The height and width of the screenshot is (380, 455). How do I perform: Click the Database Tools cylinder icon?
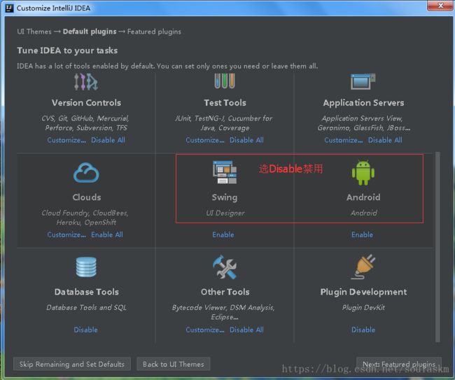pos(86,267)
